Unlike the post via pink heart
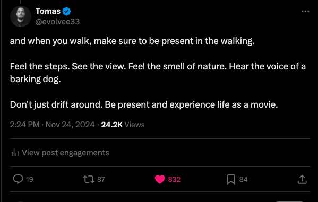 (160, 179)
